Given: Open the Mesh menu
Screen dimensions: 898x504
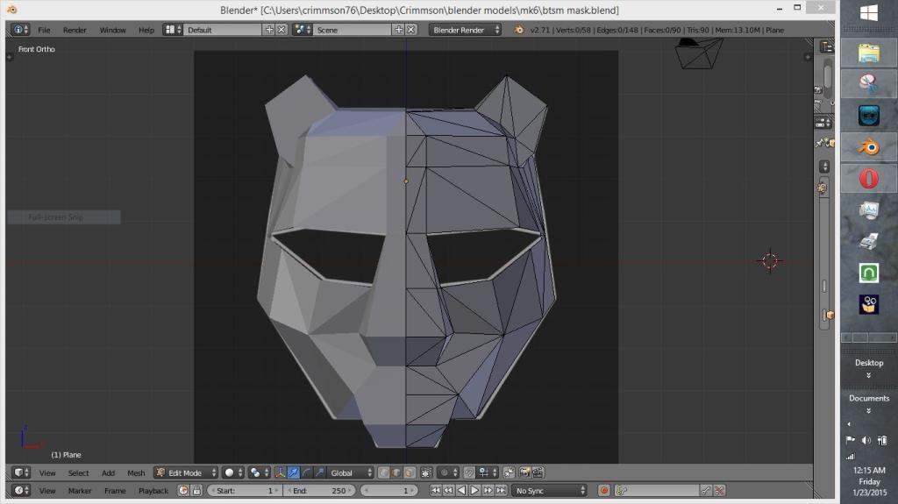Looking at the screenshot, I should pos(136,472).
